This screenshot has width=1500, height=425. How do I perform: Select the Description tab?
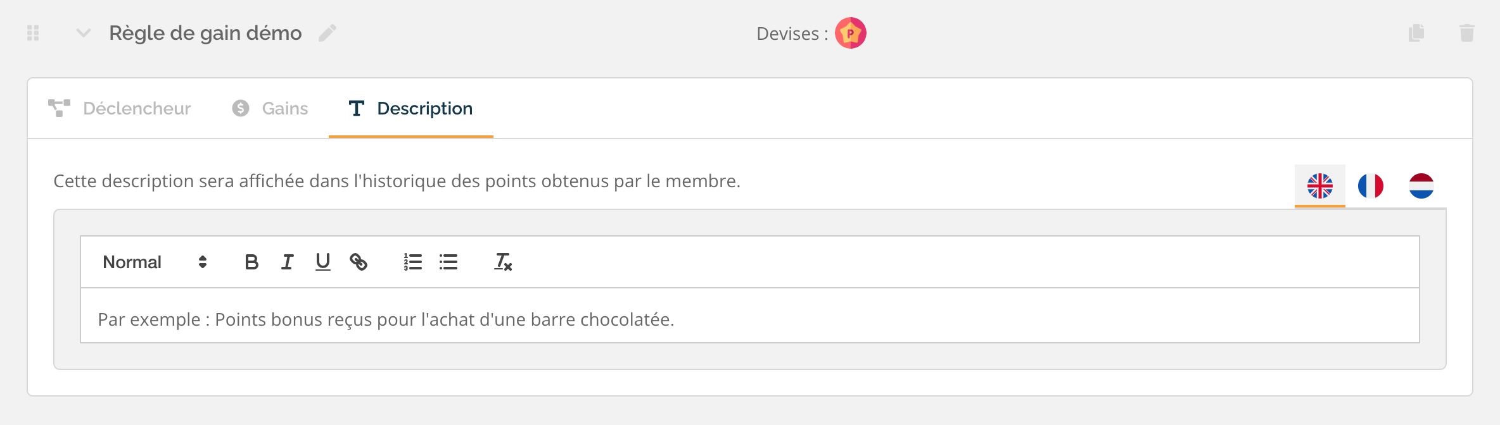click(x=411, y=108)
